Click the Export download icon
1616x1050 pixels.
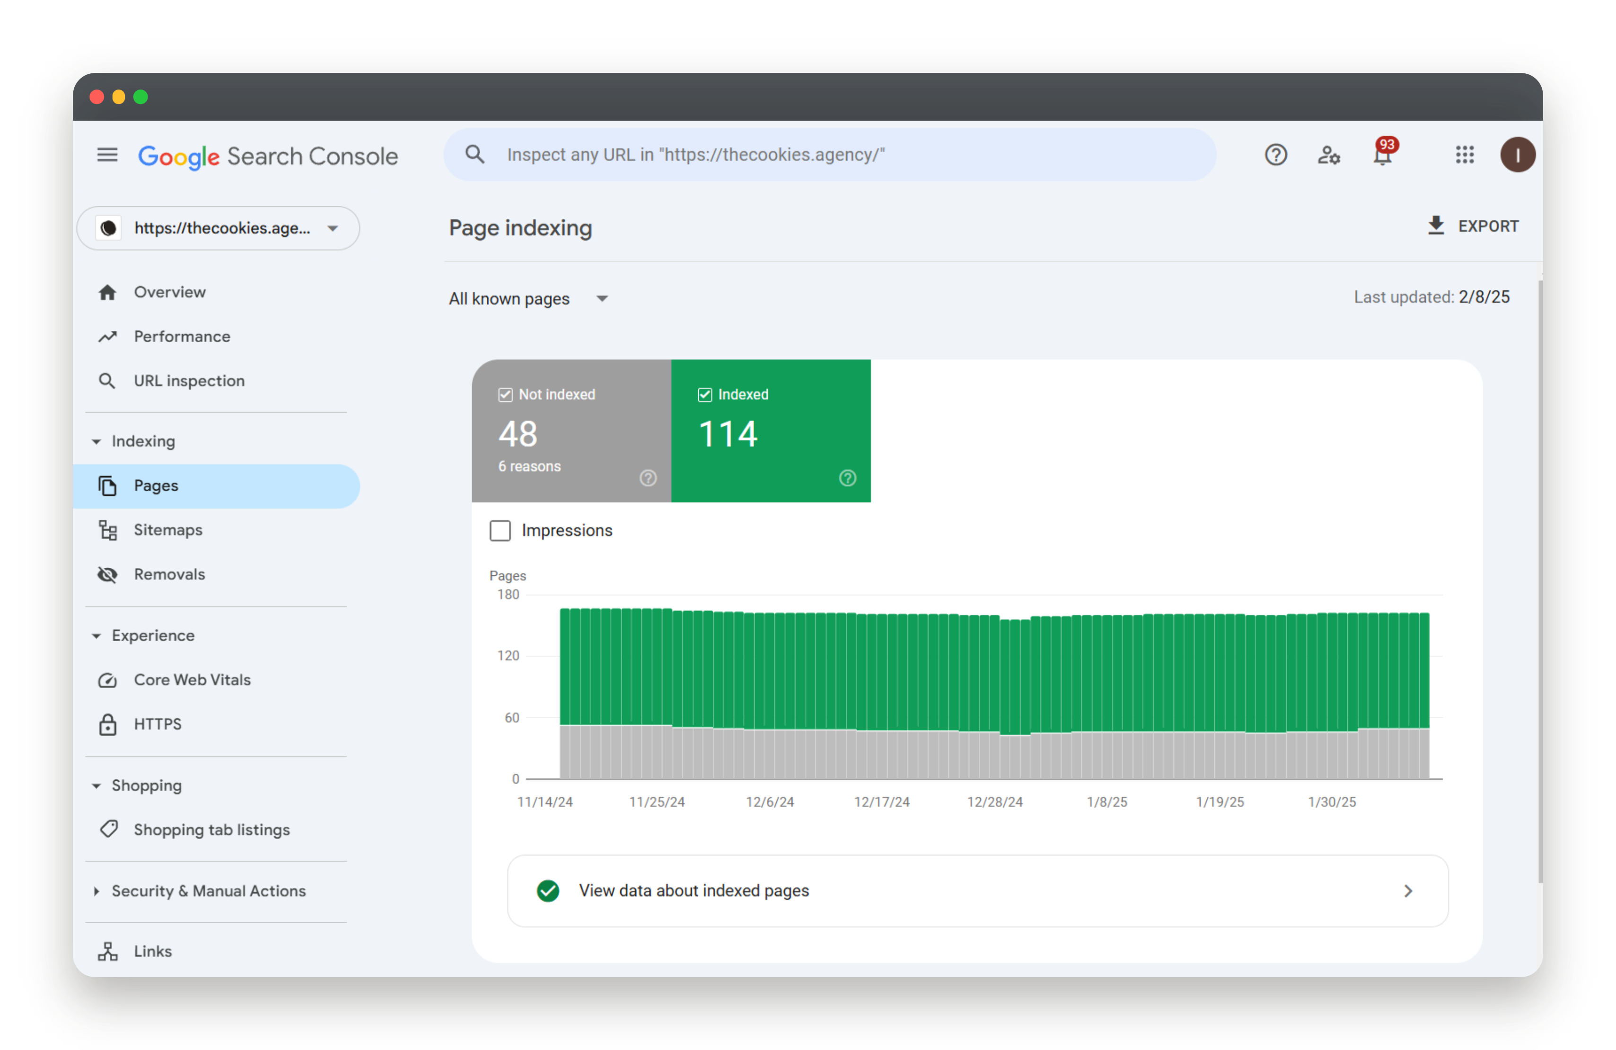point(1435,226)
